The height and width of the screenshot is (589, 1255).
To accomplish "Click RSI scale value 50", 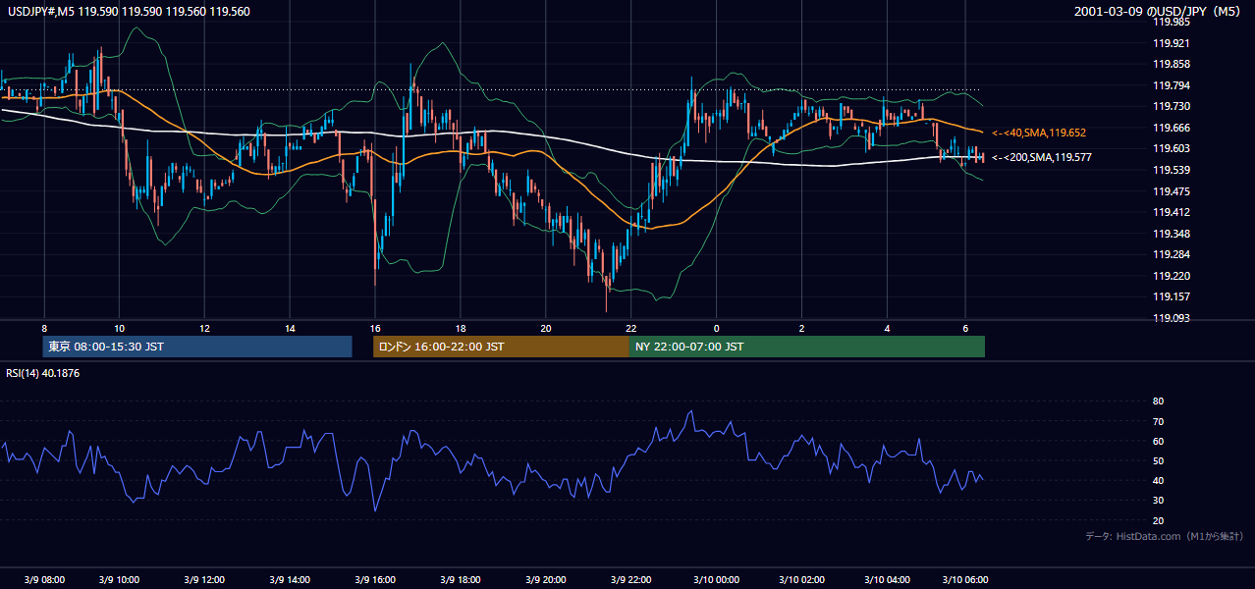I will click(x=1158, y=460).
